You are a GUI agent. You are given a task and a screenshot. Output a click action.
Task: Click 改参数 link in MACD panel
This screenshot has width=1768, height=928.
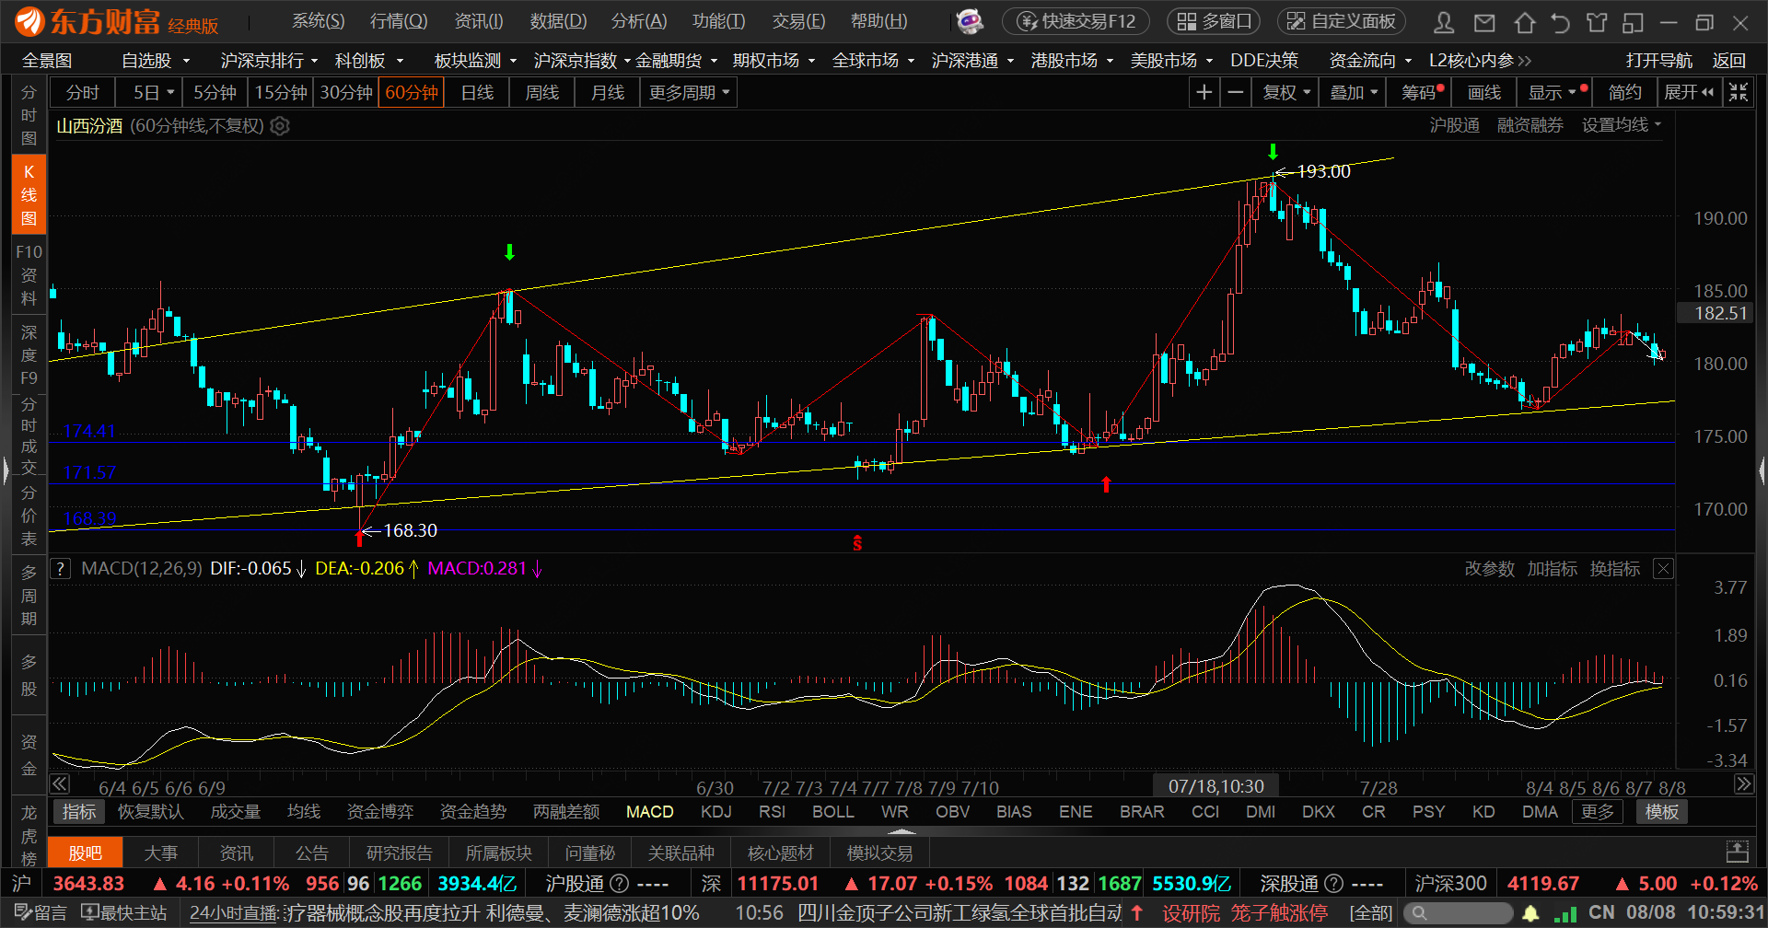tap(1489, 569)
